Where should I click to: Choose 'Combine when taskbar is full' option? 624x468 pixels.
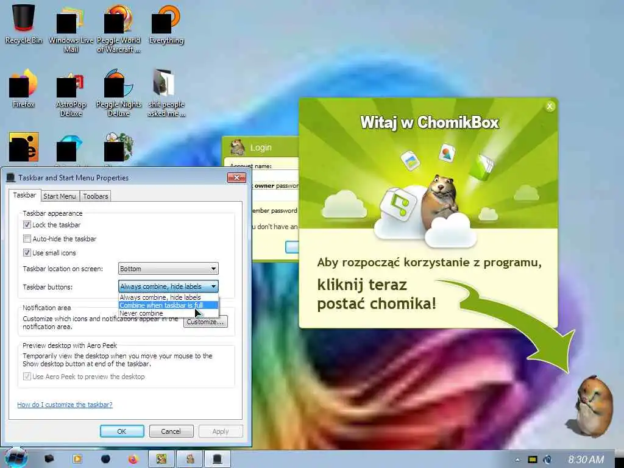pos(168,305)
